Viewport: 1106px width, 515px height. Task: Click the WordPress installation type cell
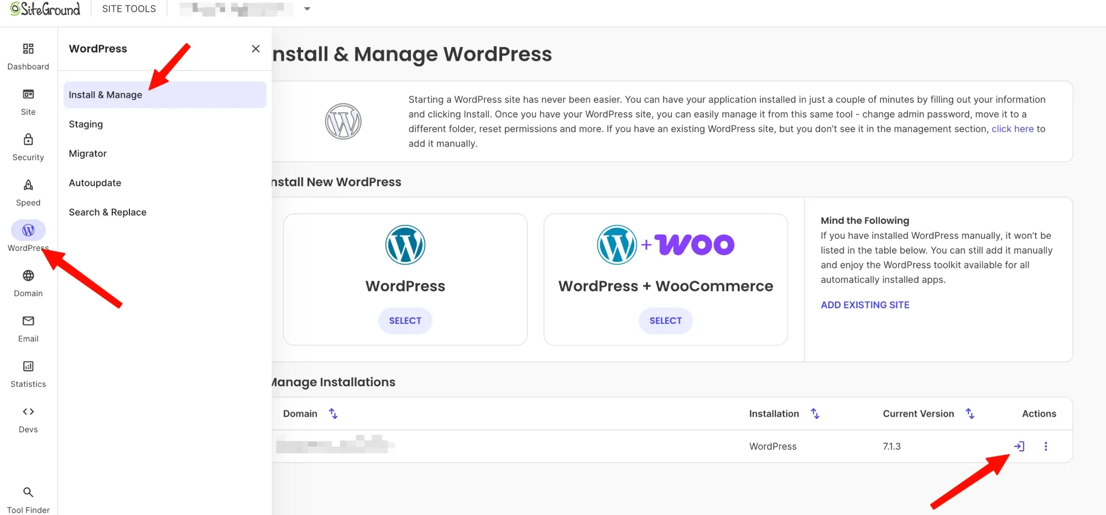point(773,446)
